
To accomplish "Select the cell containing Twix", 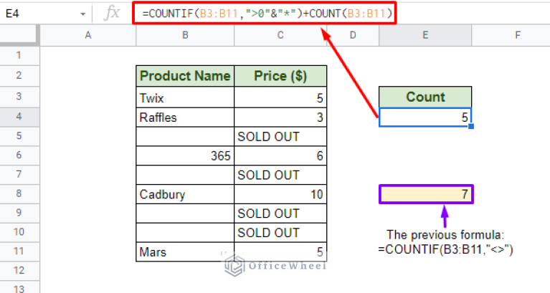I will pyautogui.click(x=185, y=97).
